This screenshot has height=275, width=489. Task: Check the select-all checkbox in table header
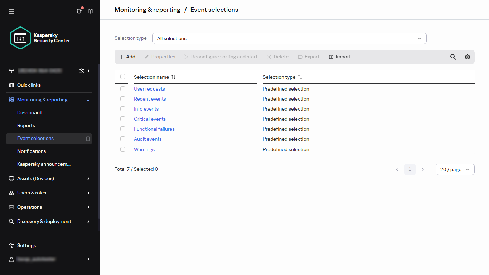[123, 77]
